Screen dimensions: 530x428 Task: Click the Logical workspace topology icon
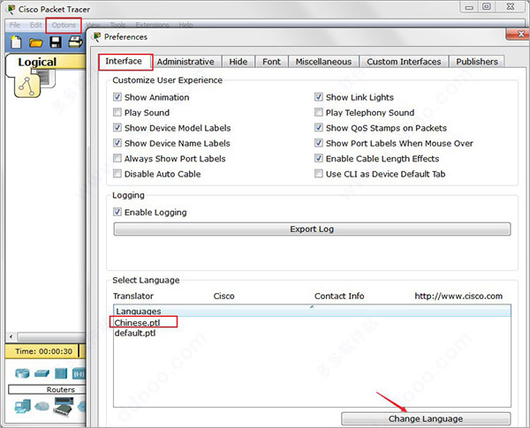coord(27,86)
